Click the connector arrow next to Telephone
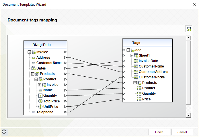The image size is (199, 137). (65, 112)
